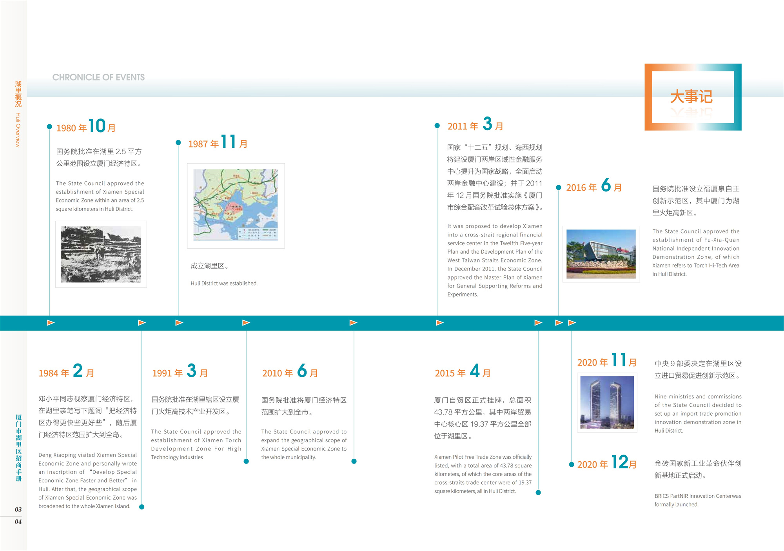
Task: Click the 中央 9 部委决定 Chinese paragraph
Action: tap(698, 369)
